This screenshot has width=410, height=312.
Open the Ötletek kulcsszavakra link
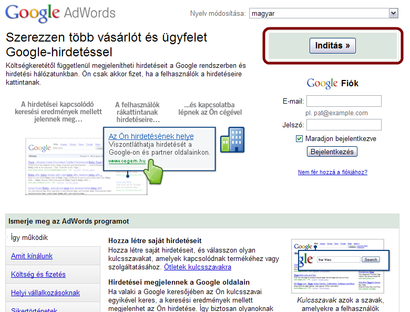point(198,267)
